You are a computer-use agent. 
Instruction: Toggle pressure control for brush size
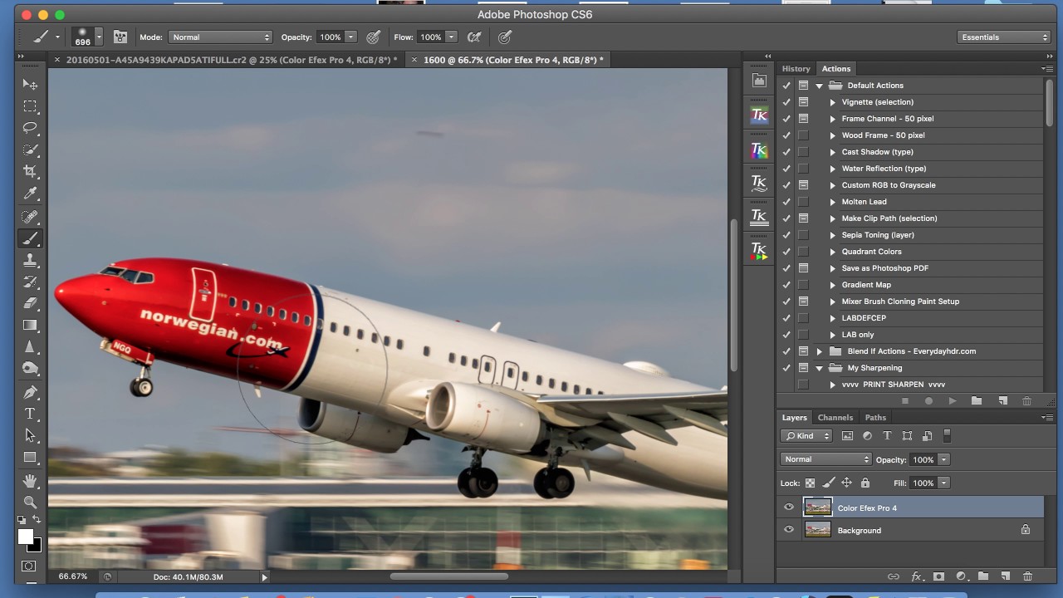pyautogui.click(x=504, y=37)
